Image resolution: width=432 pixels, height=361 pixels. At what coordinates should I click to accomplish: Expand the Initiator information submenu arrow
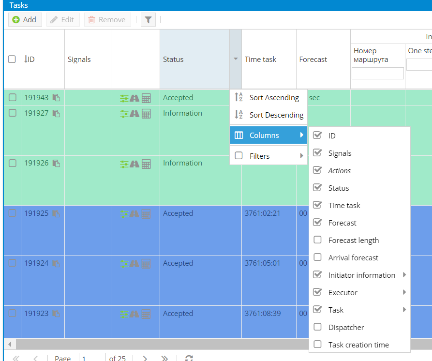pyautogui.click(x=404, y=275)
